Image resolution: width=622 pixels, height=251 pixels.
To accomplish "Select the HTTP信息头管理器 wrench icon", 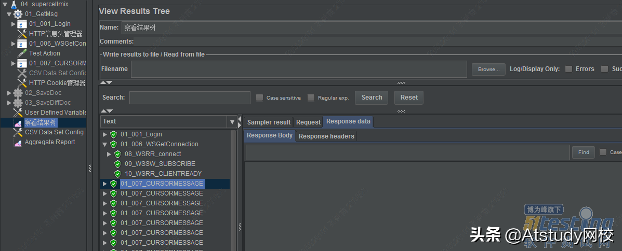I will click(22, 34).
